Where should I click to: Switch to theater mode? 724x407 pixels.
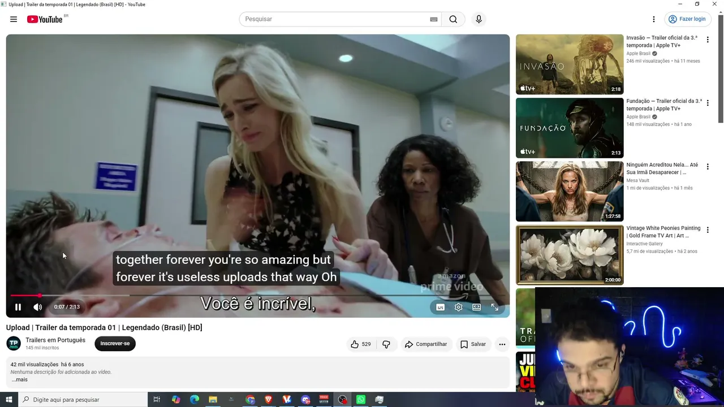click(477, 307)
